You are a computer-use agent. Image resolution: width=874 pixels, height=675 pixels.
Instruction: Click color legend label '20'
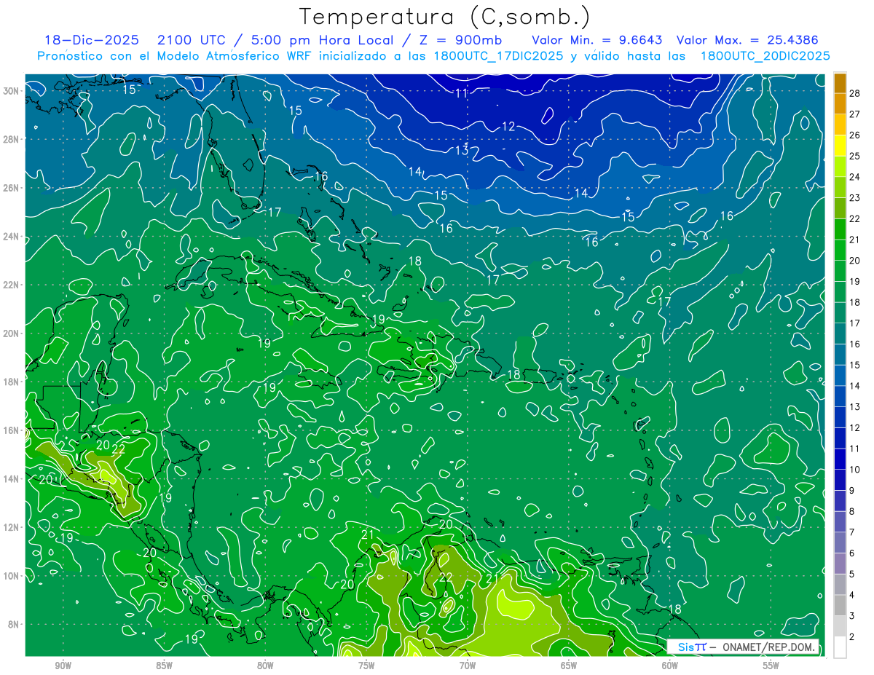pyautogui.click(x=855, y=260)
